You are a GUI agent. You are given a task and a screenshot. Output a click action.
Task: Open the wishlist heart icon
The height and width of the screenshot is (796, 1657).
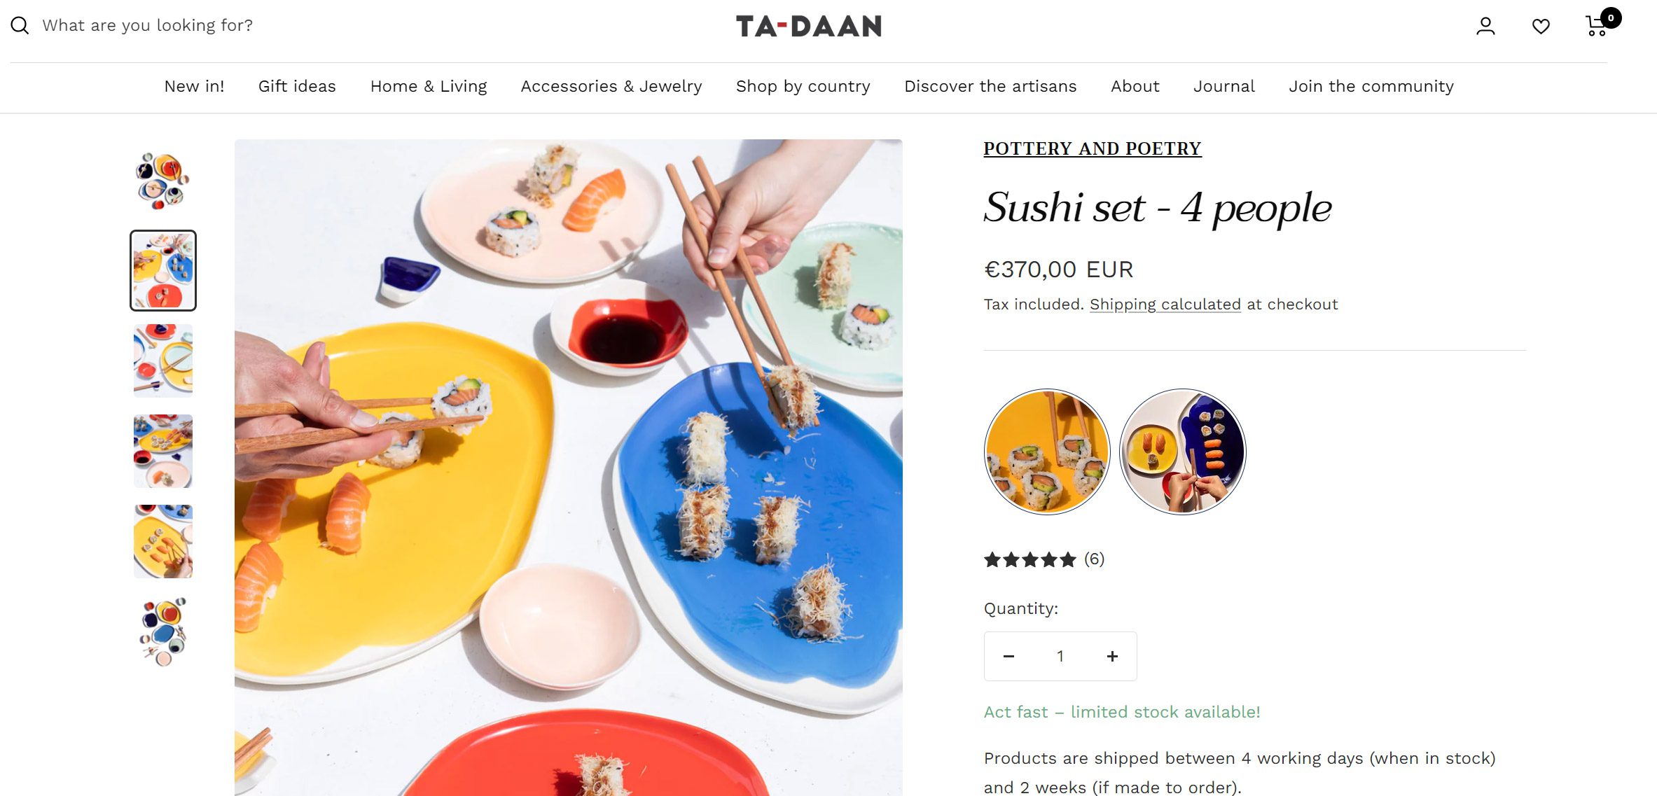click(x=1541, y=27)
